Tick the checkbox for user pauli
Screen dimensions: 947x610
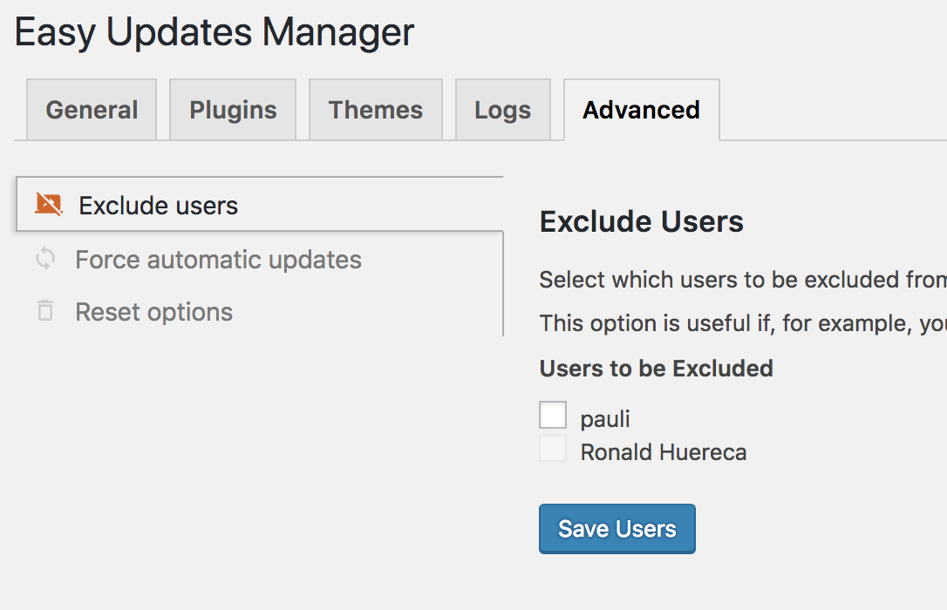pos(553,415)
